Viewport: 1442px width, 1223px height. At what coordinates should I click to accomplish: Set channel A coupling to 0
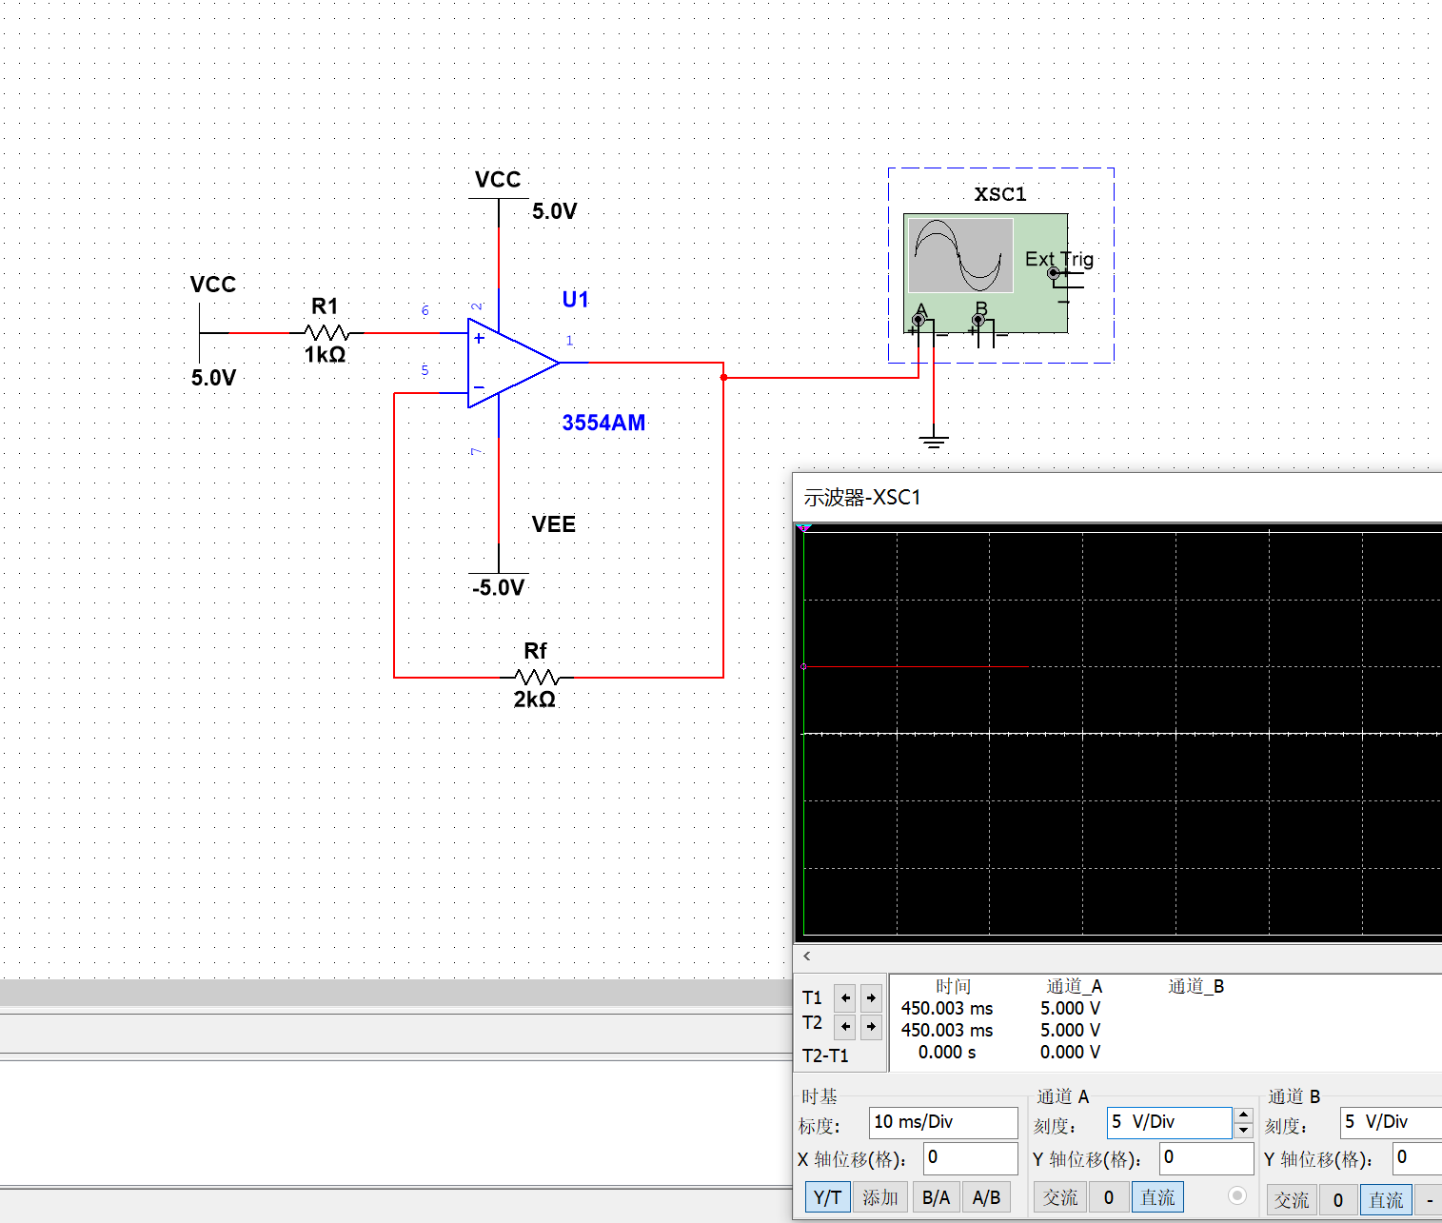(x=1108, y=1197)
